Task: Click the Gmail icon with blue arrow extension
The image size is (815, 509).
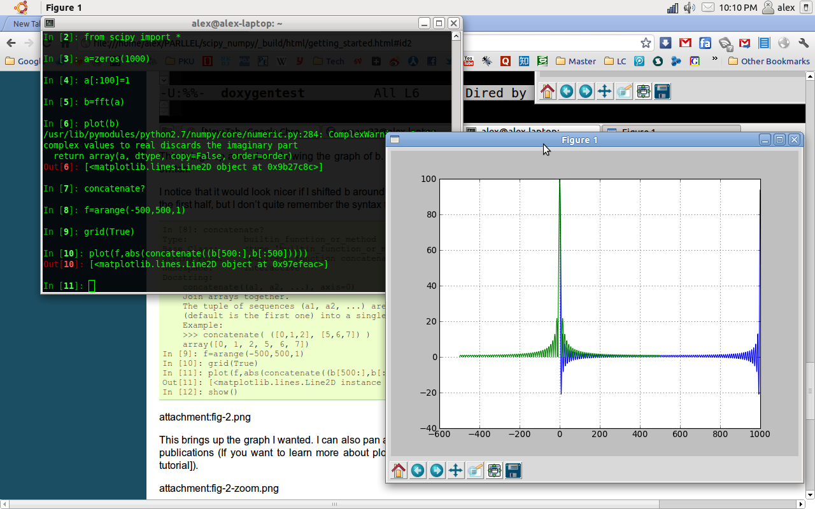Action: [744, 43]
